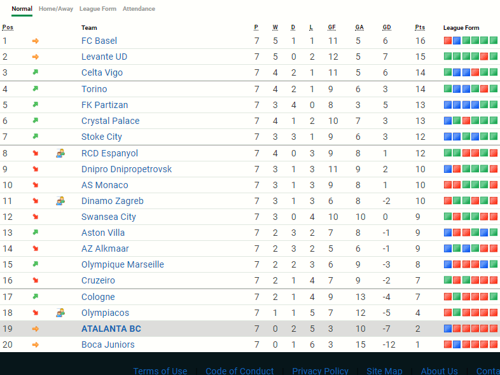Select the Attendance tab
Screen dimensions: 500x375
pos(139,9)
